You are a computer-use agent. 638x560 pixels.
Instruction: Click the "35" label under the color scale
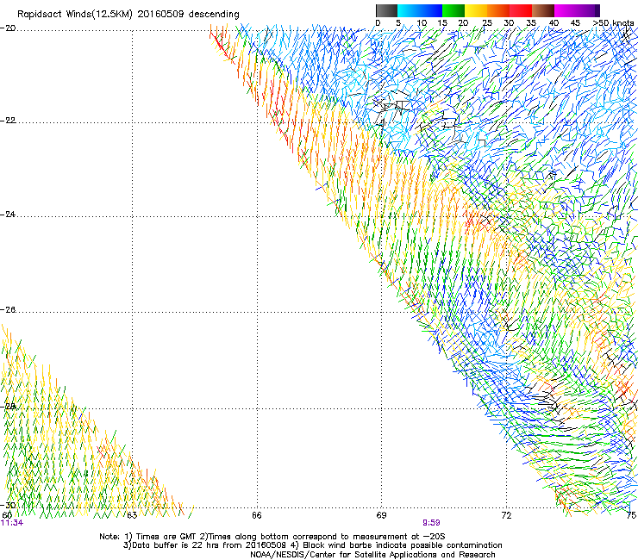(x=531, y=22)
